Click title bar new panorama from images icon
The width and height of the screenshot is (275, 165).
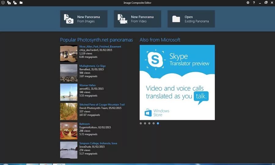pos(9,3)
